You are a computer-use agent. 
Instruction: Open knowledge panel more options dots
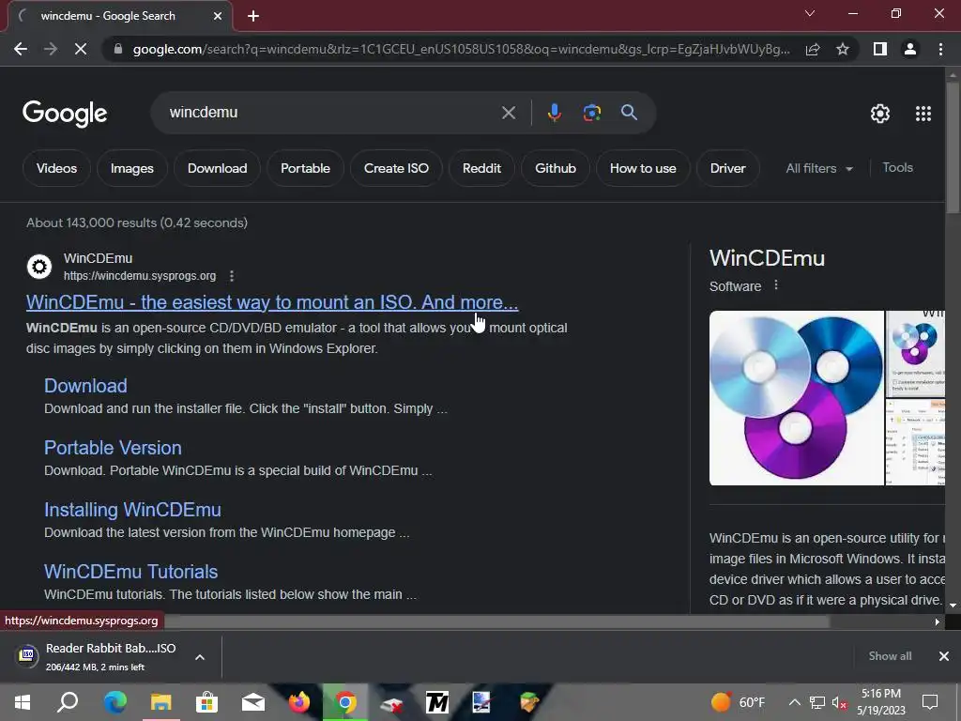776,285
